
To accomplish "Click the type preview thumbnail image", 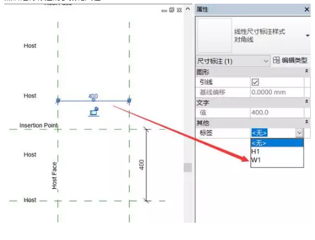I will pyautogui.click(x=214, y=35).
